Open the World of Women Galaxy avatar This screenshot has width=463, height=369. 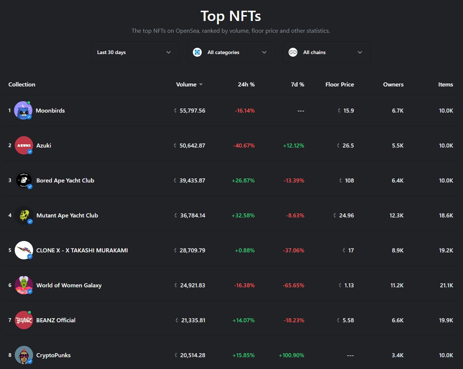click(x=24, y=285)
